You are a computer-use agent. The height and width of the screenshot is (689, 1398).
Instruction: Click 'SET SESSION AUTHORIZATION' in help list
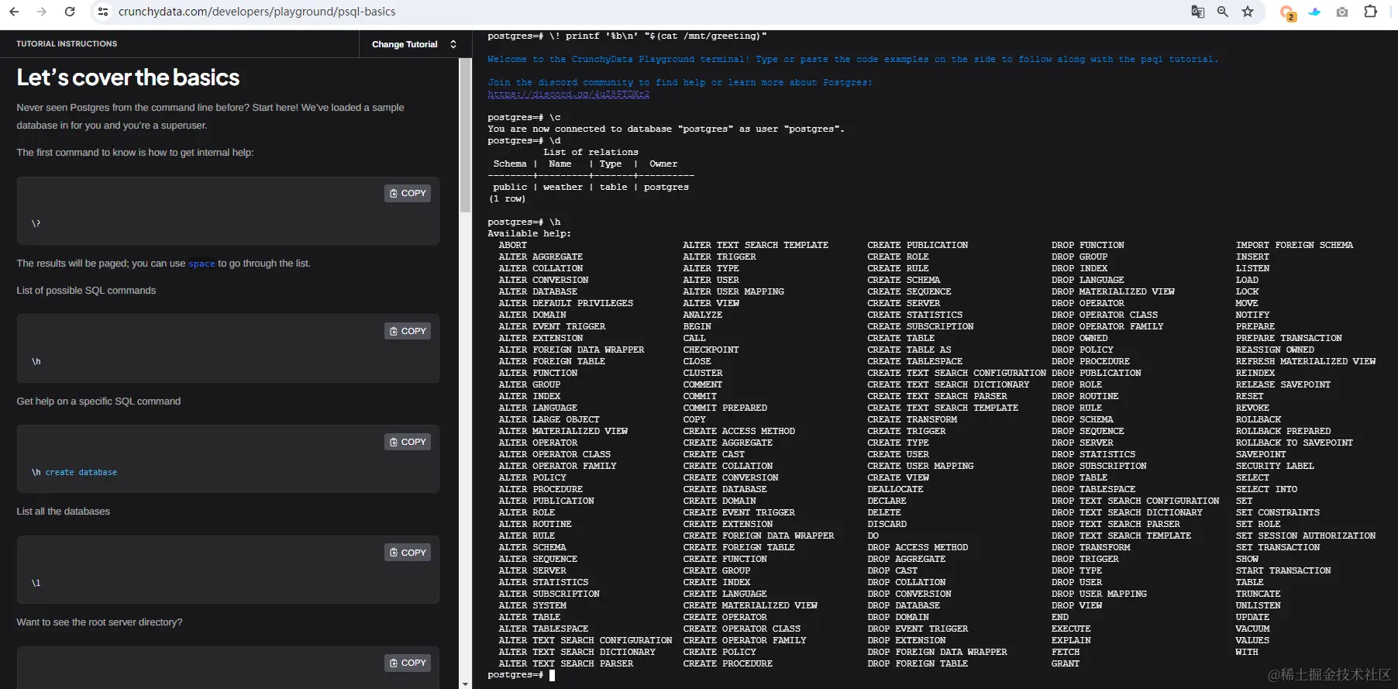tap(1305, 536)
